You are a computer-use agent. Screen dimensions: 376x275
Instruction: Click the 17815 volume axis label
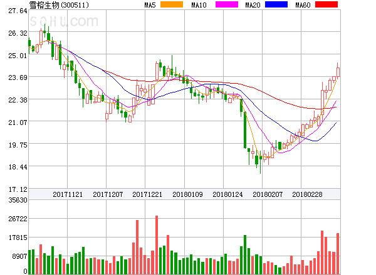[18, 237]
